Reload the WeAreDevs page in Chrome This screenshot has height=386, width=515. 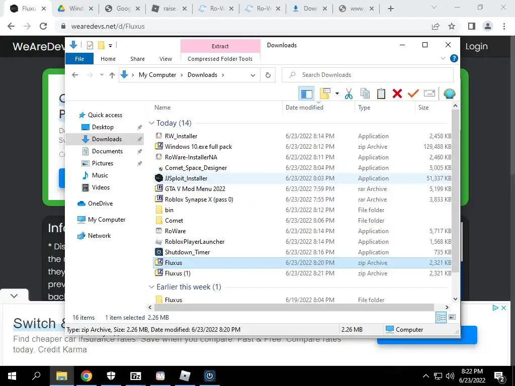43,26
